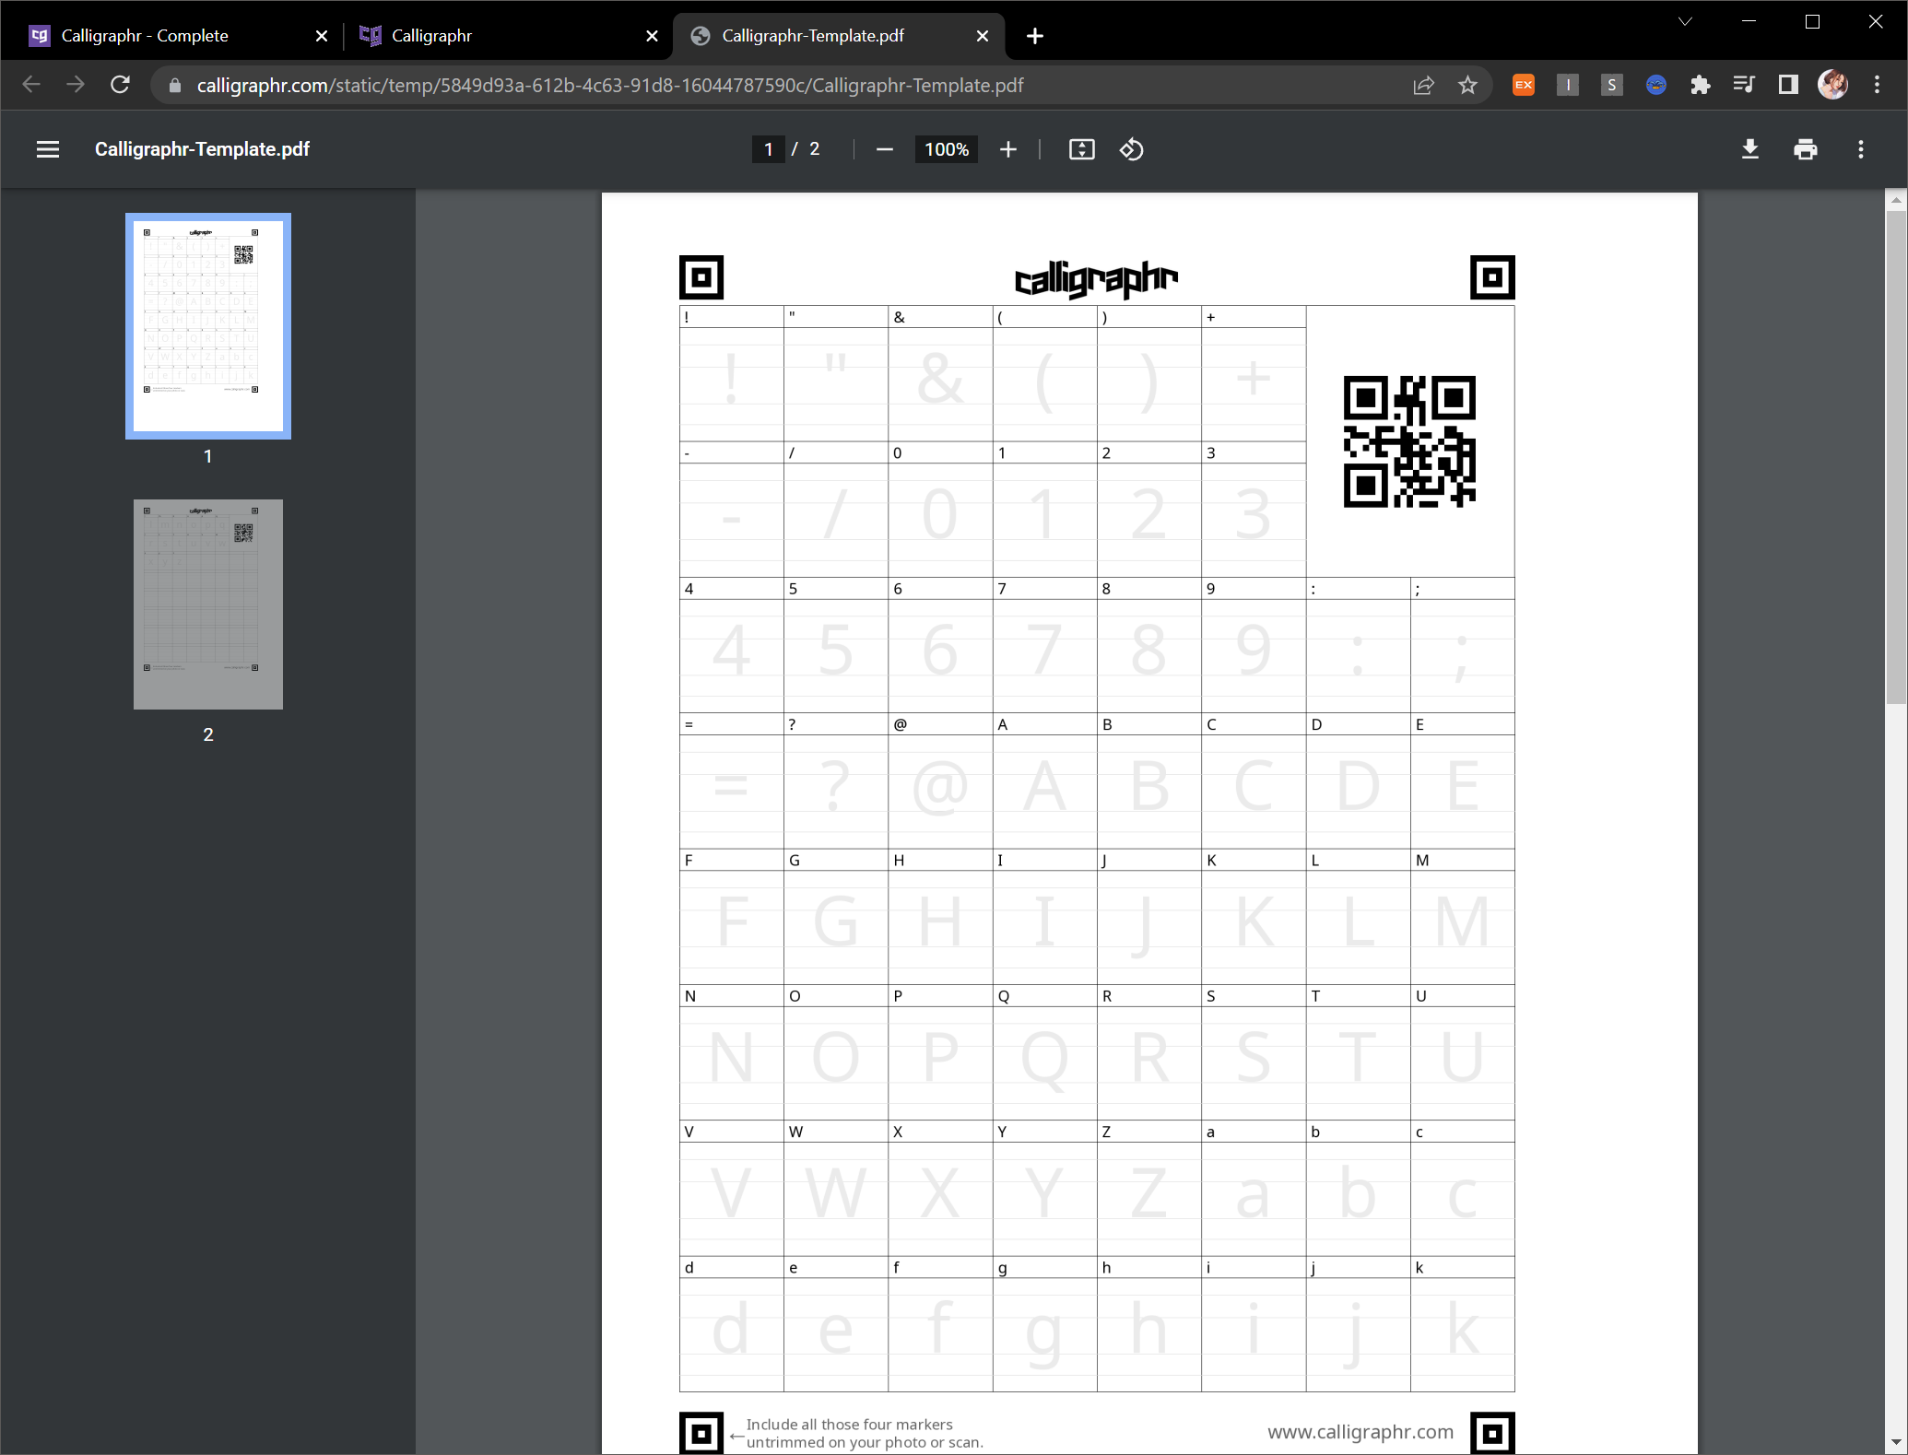Toggle the PDF sidebar hamburger menu
Image resolution: width=1908 pixels, height=1455 pixels.
pos(48,149)
